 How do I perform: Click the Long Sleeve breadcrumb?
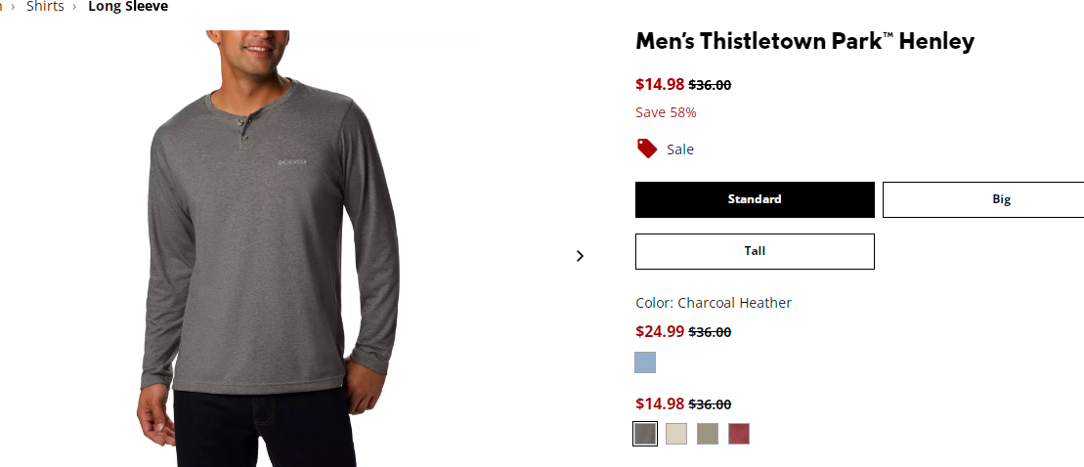[128, 7]
